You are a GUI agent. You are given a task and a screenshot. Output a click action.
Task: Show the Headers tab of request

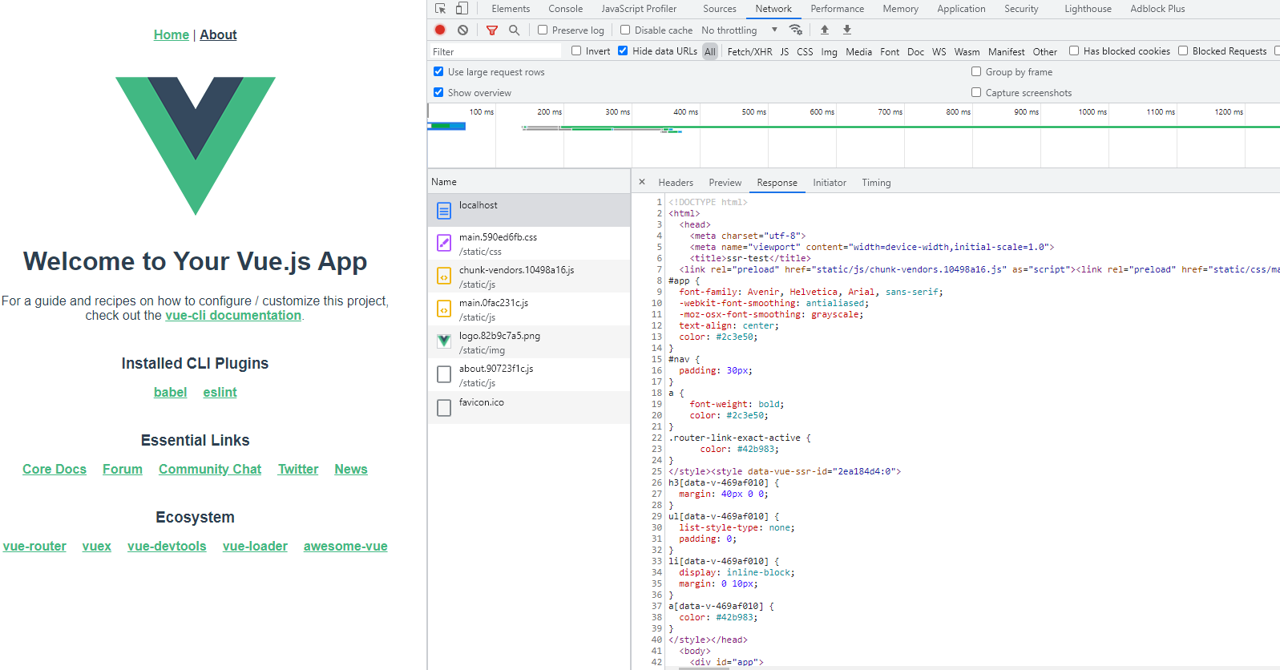(x=676, y=183)
